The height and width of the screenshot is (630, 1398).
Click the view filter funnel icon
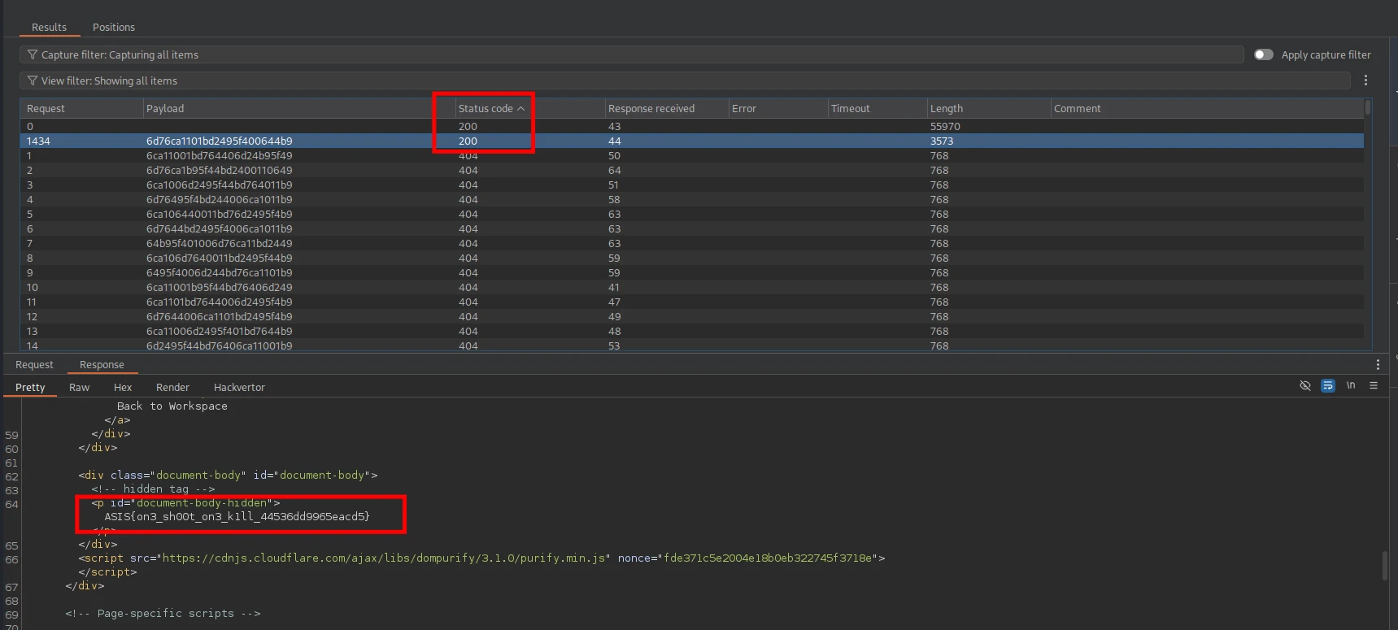pyautogui.click(x=33, y=80)
